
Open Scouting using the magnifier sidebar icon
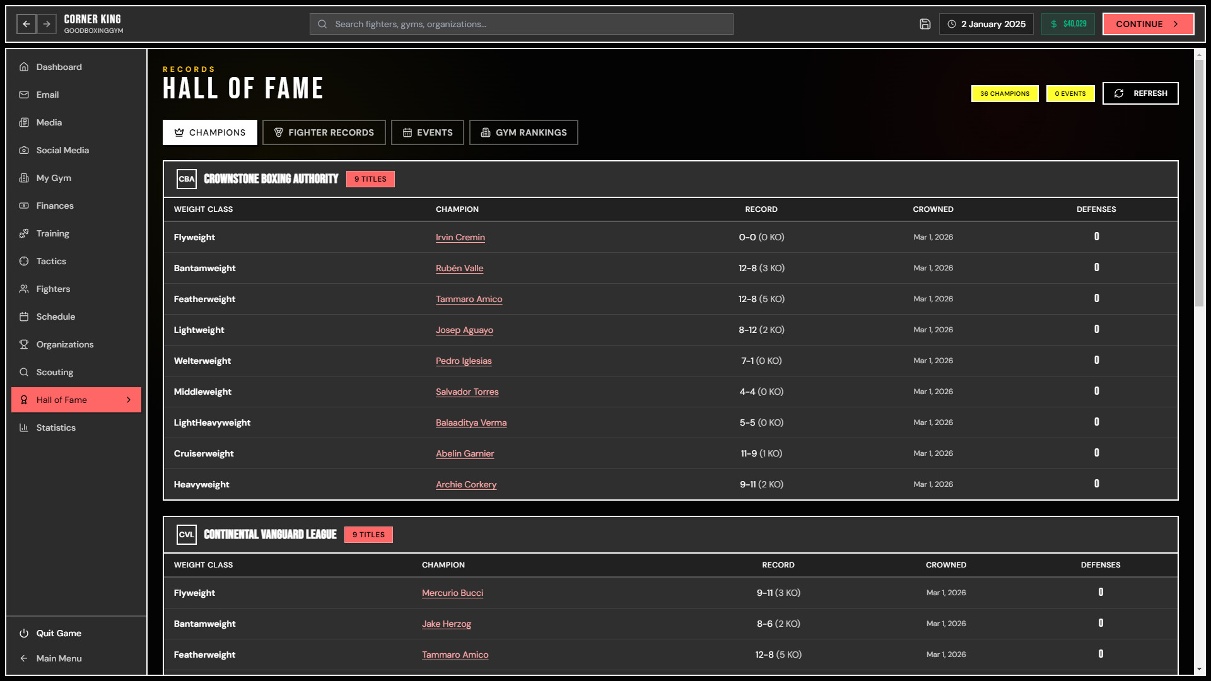tap(24, 372)
